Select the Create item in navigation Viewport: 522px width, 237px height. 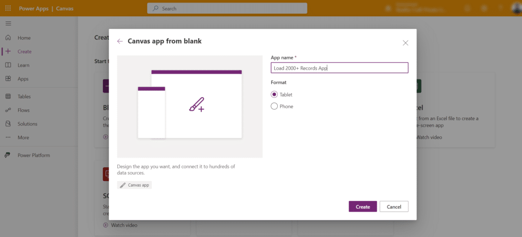click(x=24, y=51)
